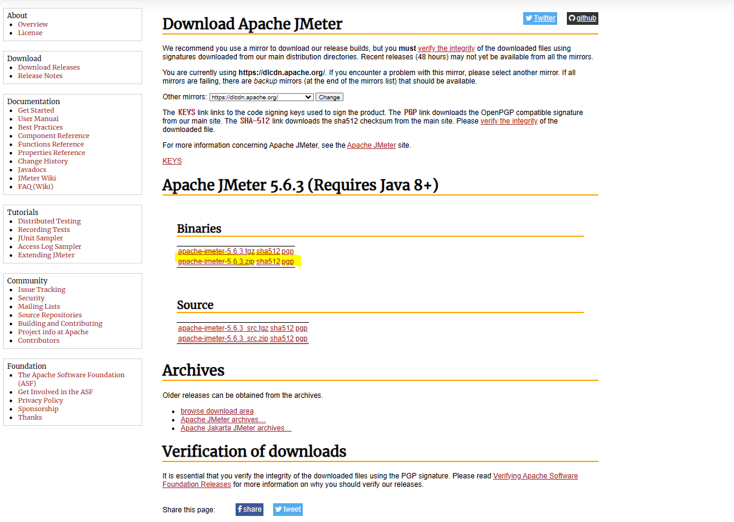This screenshot has height=522, width=734.
Task: Download apache-jmeter-5.6.3.tgz binary
Action: click(x=216, y=251)
